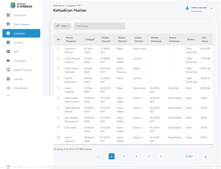Open the SKP menu label
This screenshot has height=169, width=221.
coord(16,52)
